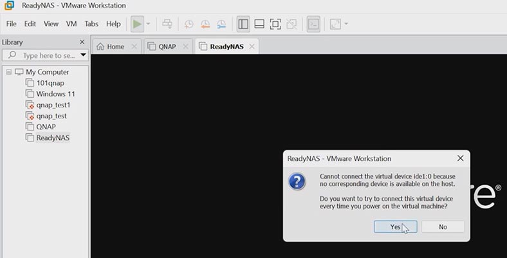The image size is (507, 258).
Task: Toggle the thumbnail bar icon
Action: (x=259, y=24)
